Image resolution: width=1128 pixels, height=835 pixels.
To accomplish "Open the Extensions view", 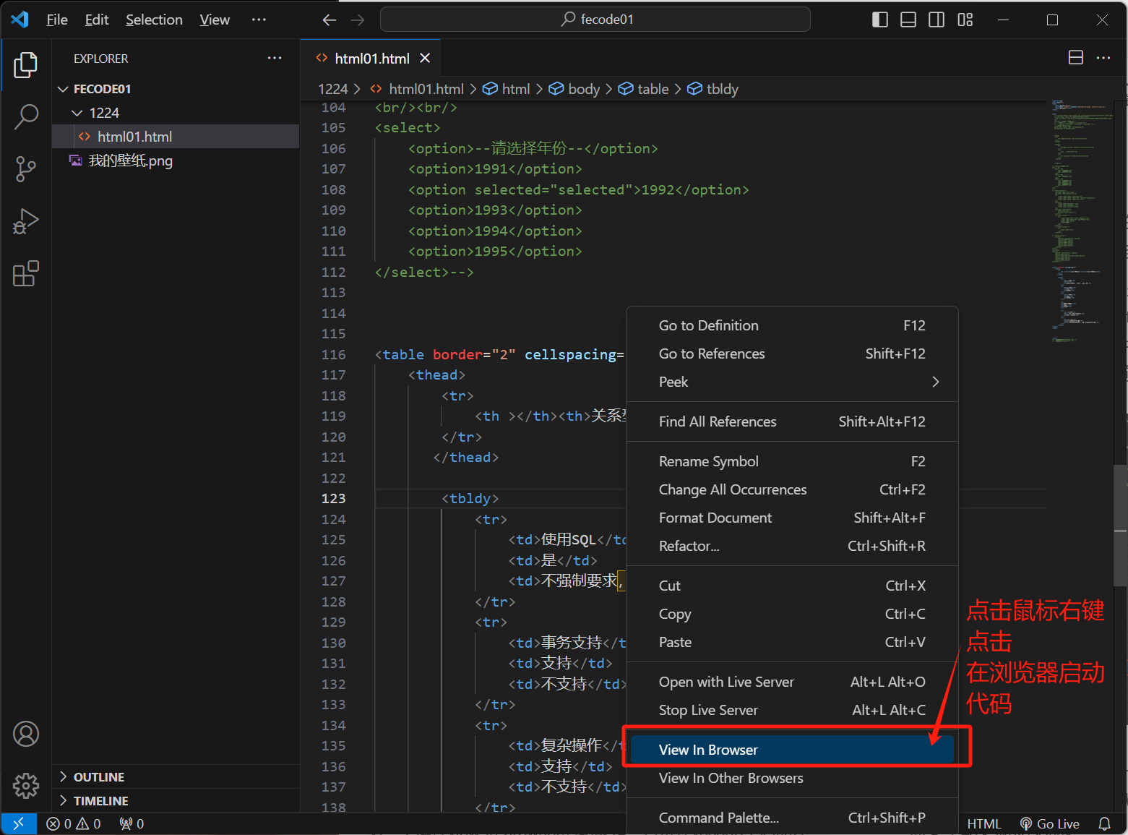I will coord(26,274).
